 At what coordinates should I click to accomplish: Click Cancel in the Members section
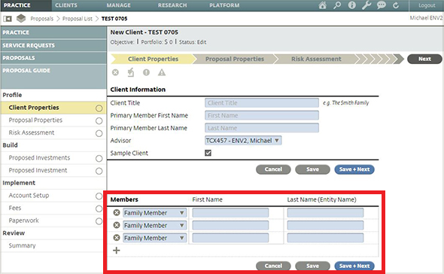273,266
